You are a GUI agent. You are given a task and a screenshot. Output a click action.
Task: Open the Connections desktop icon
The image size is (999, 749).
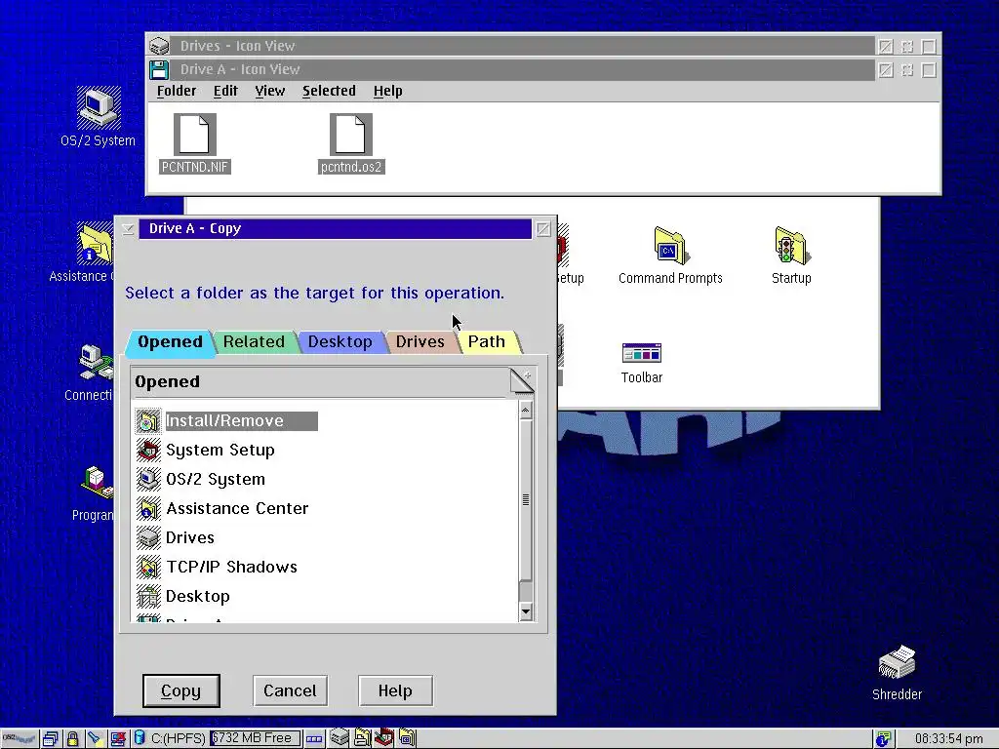click(96, 364)
